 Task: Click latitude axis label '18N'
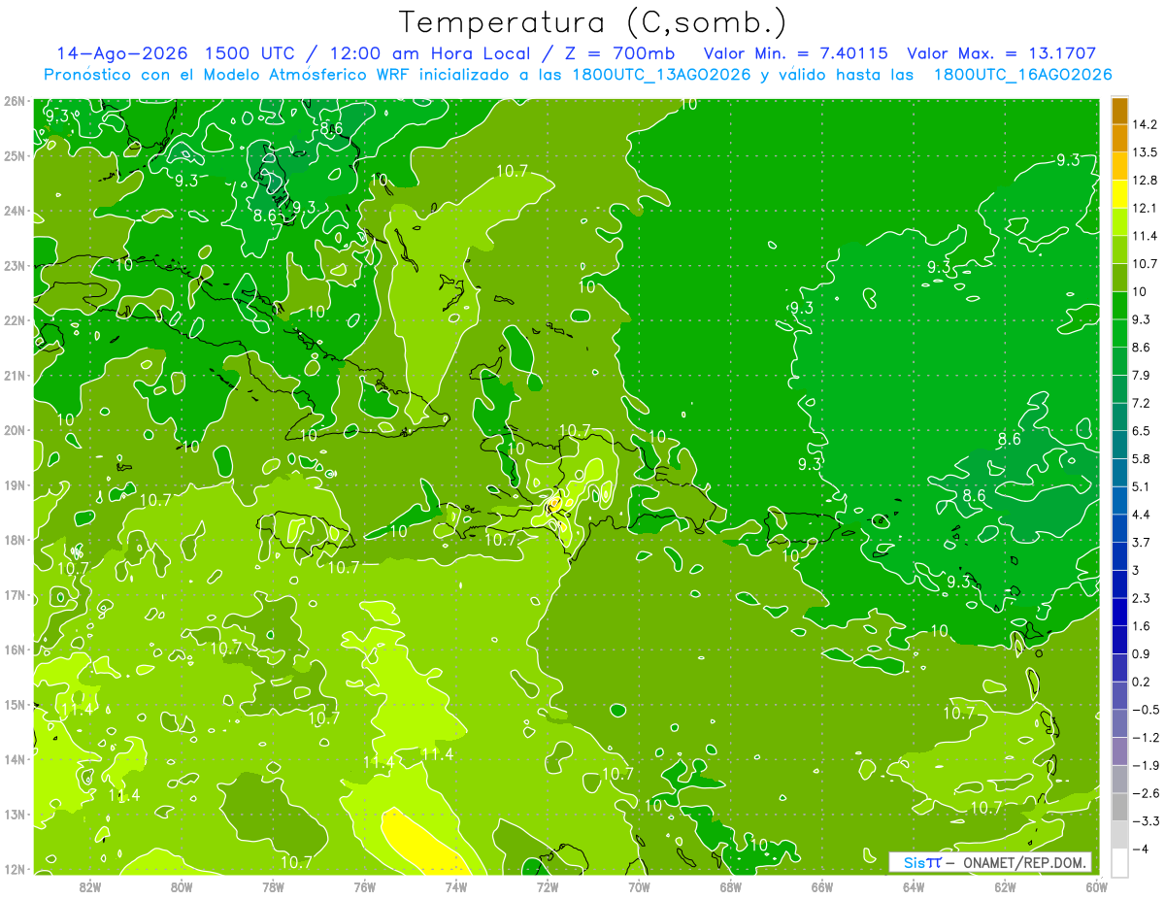tap(14, 540)
